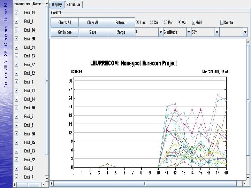Click the Refresh button
Image resolution: width=251 pixels, height=188 pixels.
121,22
